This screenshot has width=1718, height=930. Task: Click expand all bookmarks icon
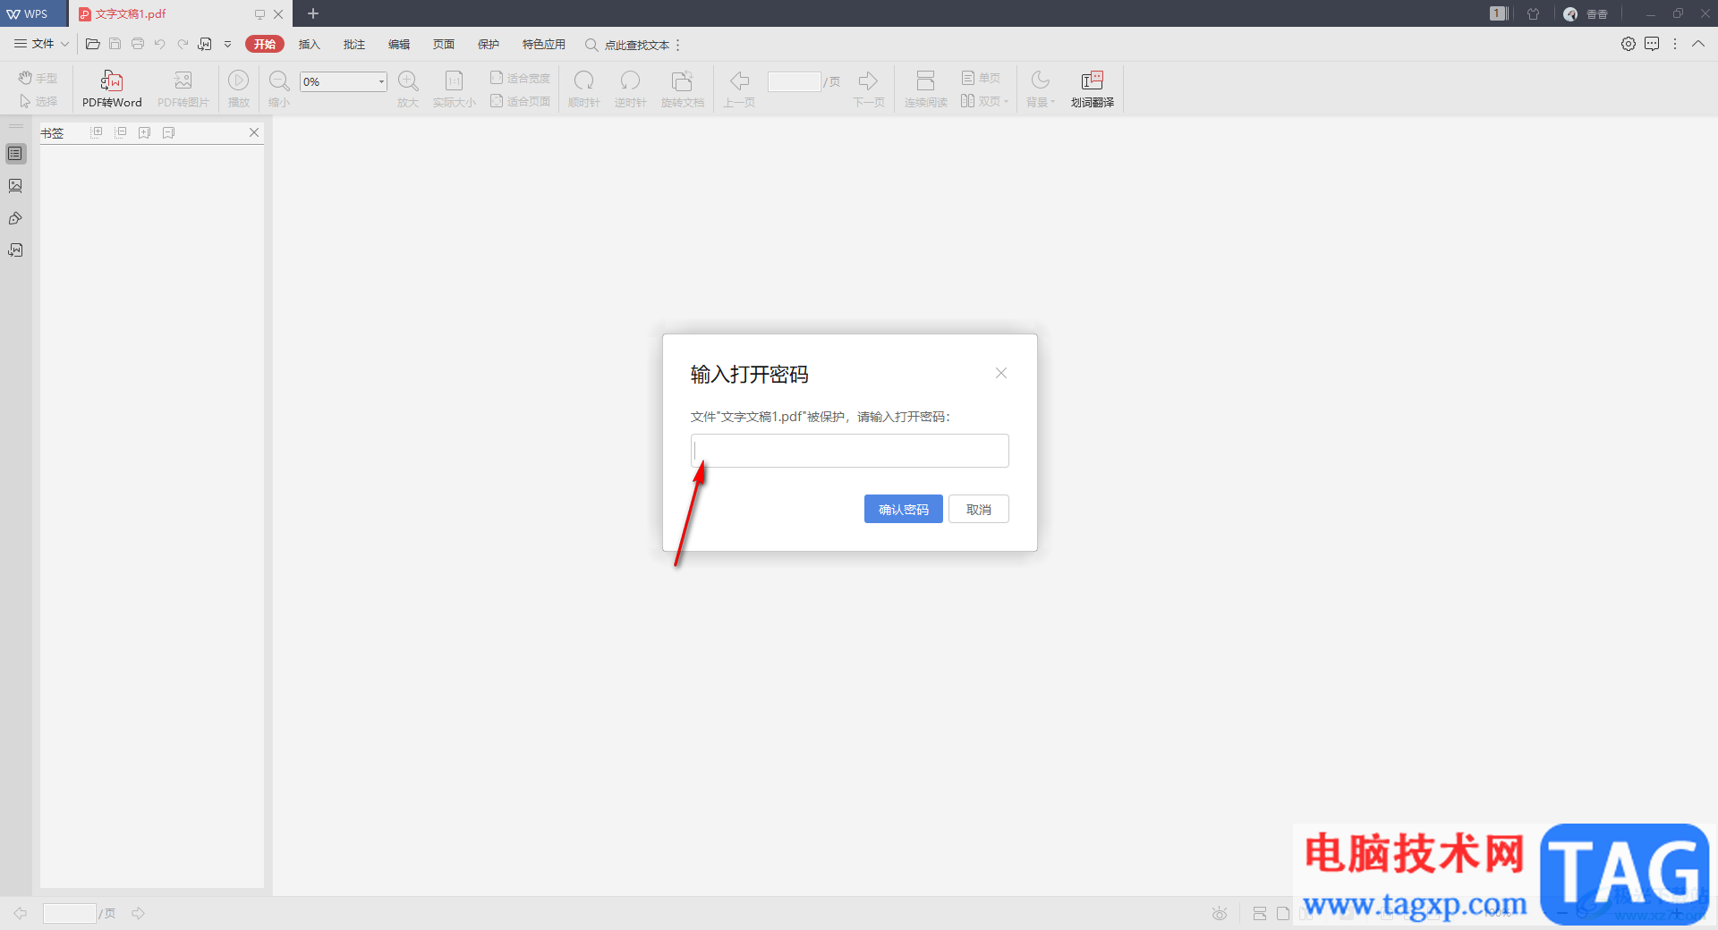pyautogui.click(x=97, y=132)
